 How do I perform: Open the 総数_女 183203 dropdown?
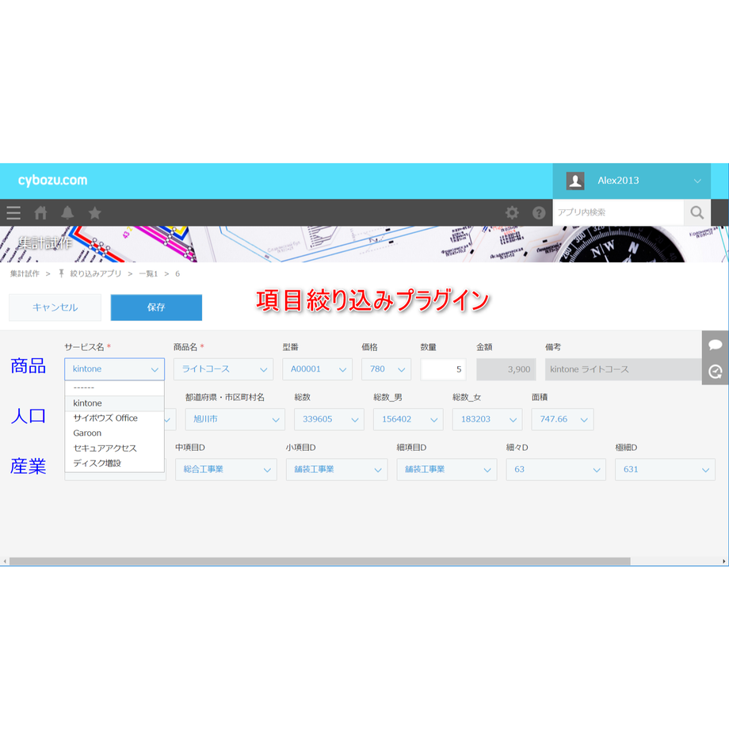click(x=487, y=419)
